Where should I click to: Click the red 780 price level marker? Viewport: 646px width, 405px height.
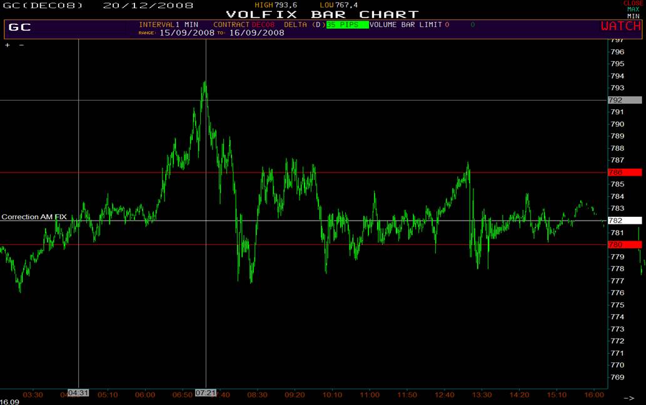(625, 244)
